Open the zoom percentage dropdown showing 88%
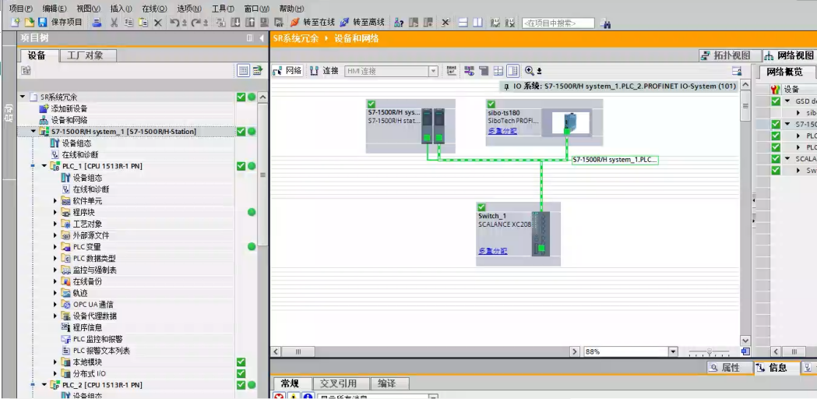 point(672,352)
